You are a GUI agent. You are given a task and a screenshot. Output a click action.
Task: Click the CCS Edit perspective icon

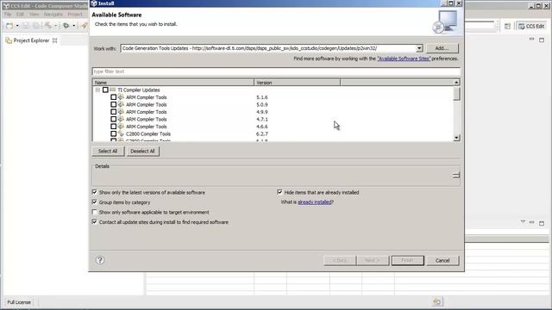click(x=521, y=27)
